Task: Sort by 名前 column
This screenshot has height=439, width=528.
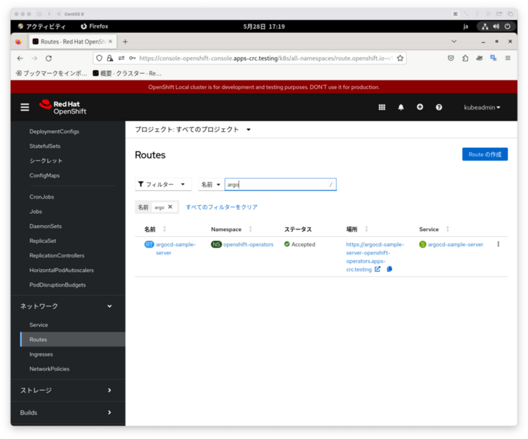Action: click(155, 229)
